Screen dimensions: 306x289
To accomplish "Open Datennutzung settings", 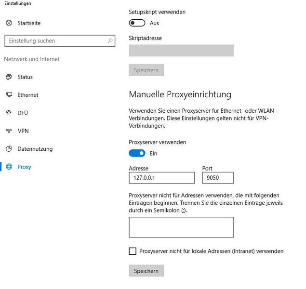I will (x=35, y=149).
